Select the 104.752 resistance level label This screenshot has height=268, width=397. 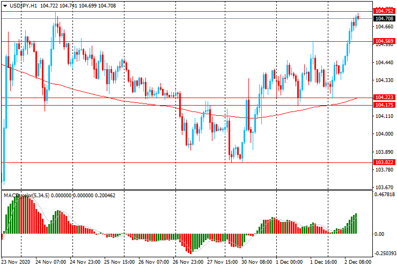click(x=384, y=11)
